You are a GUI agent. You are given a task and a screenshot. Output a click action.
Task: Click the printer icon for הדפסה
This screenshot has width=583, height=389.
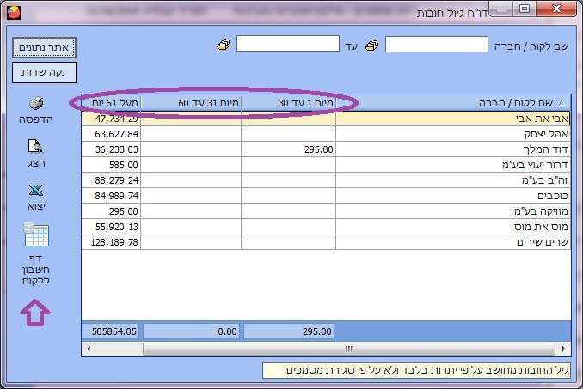click(x=36, y=104)
